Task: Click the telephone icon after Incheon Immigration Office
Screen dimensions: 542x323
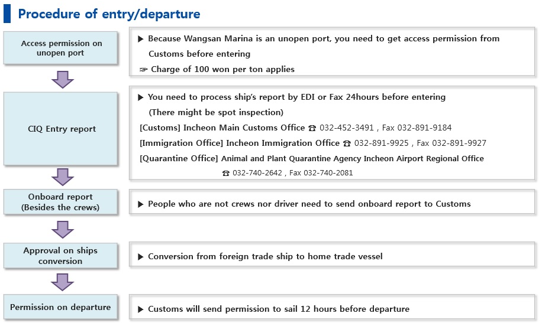Action: click(x=347, y=143)
